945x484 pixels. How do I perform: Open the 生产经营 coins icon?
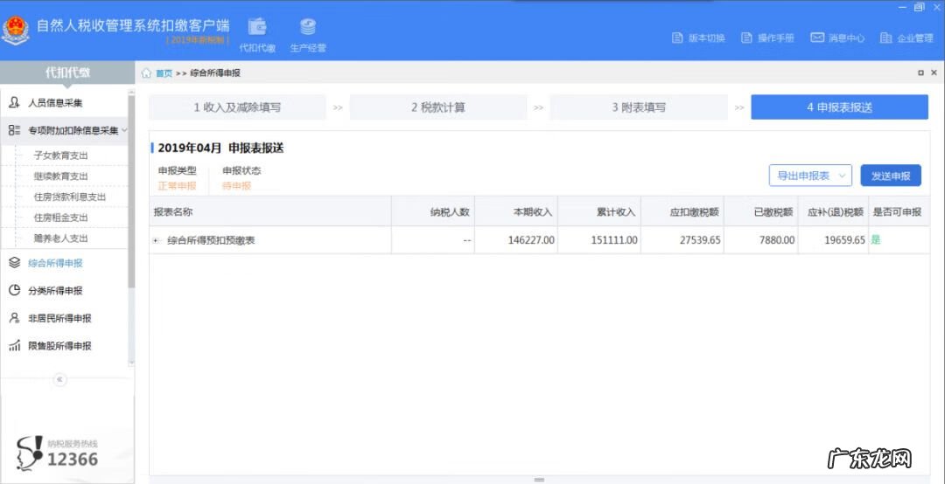point(308,27)
